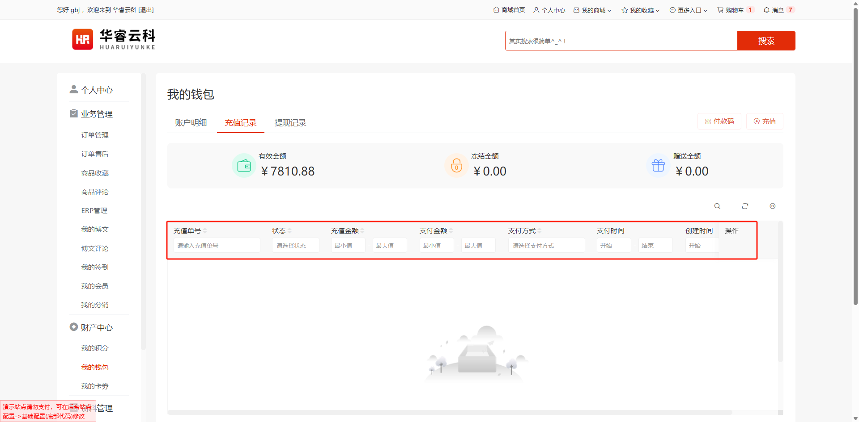Click the 华睿云科 HR logo
Viewport: 859px width, 422px height.
(x=114, y=39)
